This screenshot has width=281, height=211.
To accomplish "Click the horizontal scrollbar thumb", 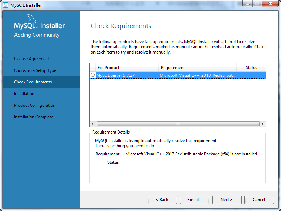I will point(177,124).
